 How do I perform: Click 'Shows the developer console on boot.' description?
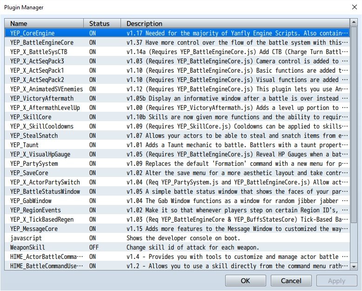pos(183,238)
